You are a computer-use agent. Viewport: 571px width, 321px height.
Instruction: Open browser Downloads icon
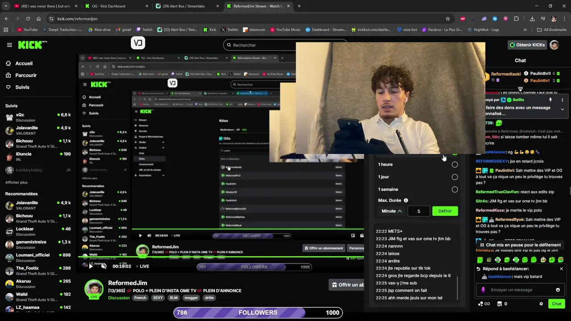532,19
